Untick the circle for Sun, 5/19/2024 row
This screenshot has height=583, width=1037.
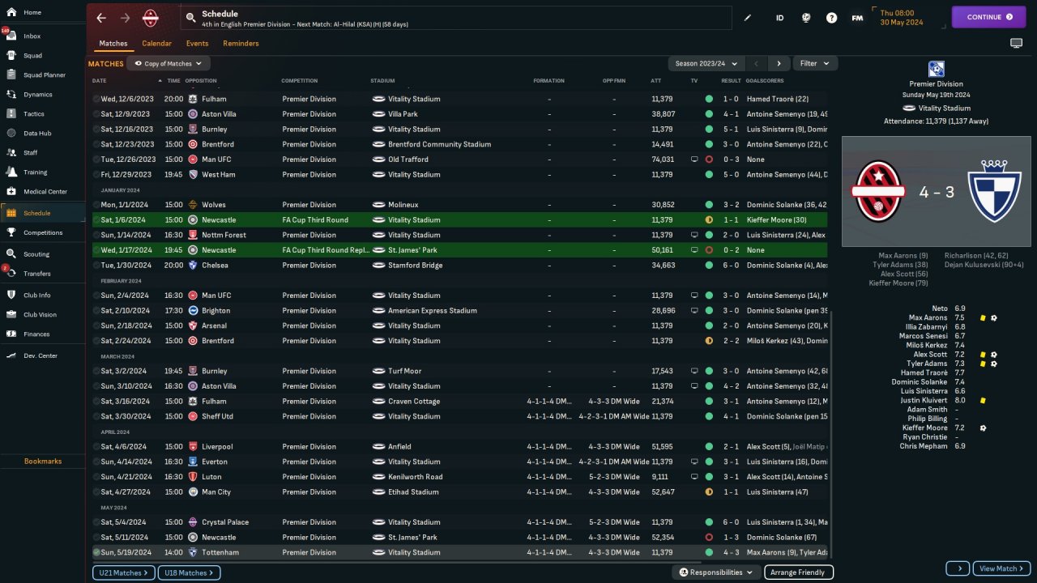[96, 552]
